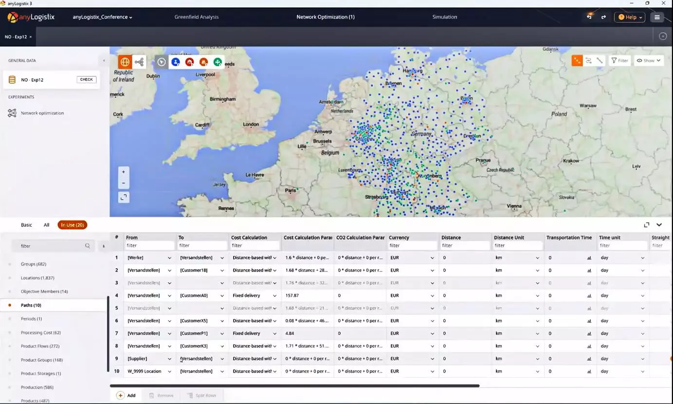Click the map Filter button
This screenshot has width=673, height=404.
[x=620, y=60]
